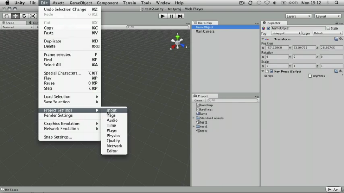Open the Transform component help icon
This screenshot has width=344, height=193.
coord(336,39)
